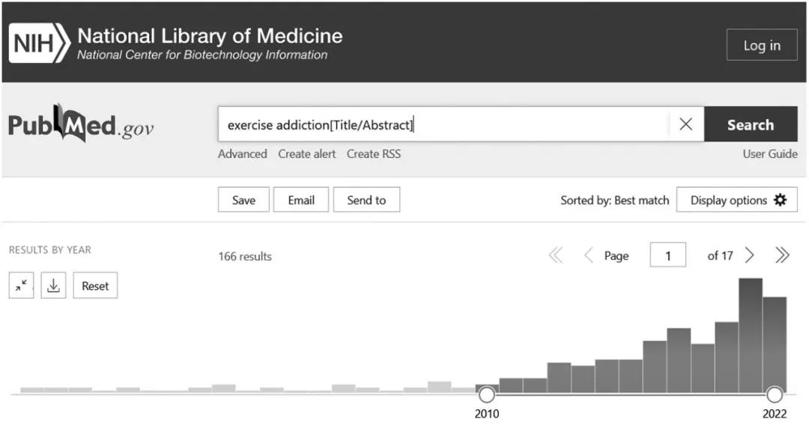Click the NIH logo icon

click(x=39, y=45)
